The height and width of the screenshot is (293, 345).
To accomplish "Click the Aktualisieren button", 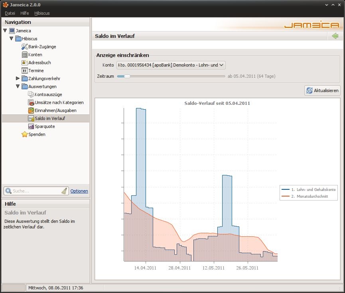I will [x=322, y=90].
